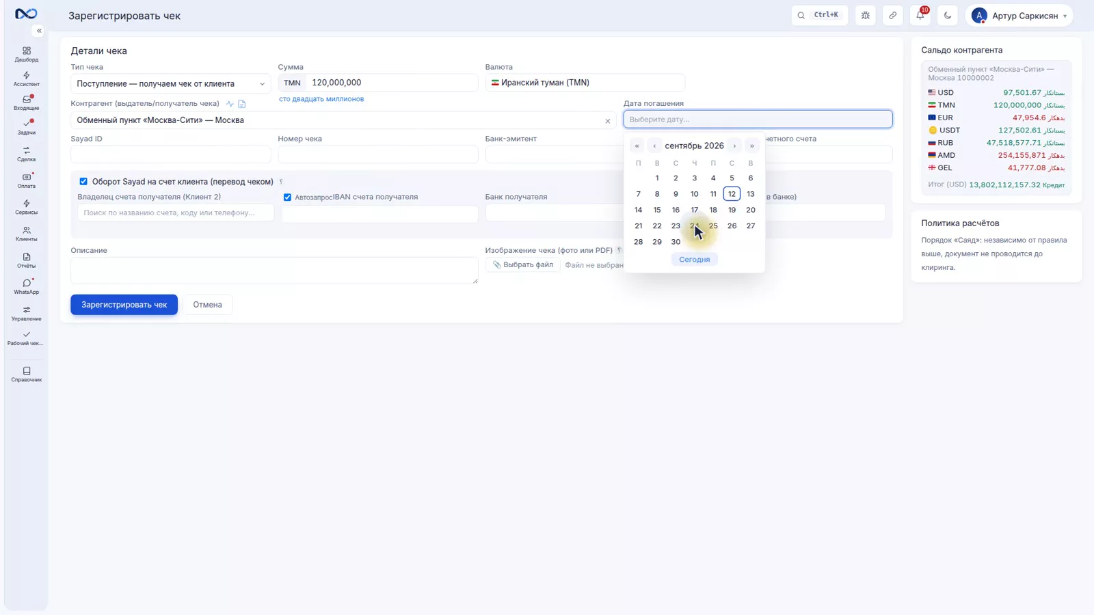This screenshot has height=615, width=1094.
Task: Open the Сделка sidebar item
Action: [x=27, y=154]
